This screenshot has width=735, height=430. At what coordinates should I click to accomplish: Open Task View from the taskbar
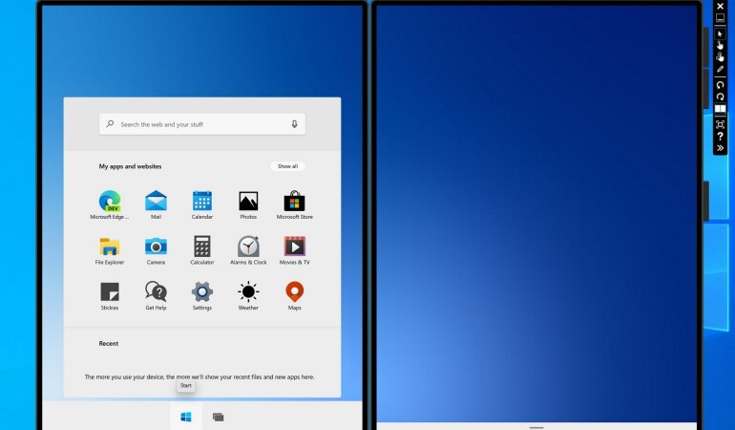coord(218,417)
